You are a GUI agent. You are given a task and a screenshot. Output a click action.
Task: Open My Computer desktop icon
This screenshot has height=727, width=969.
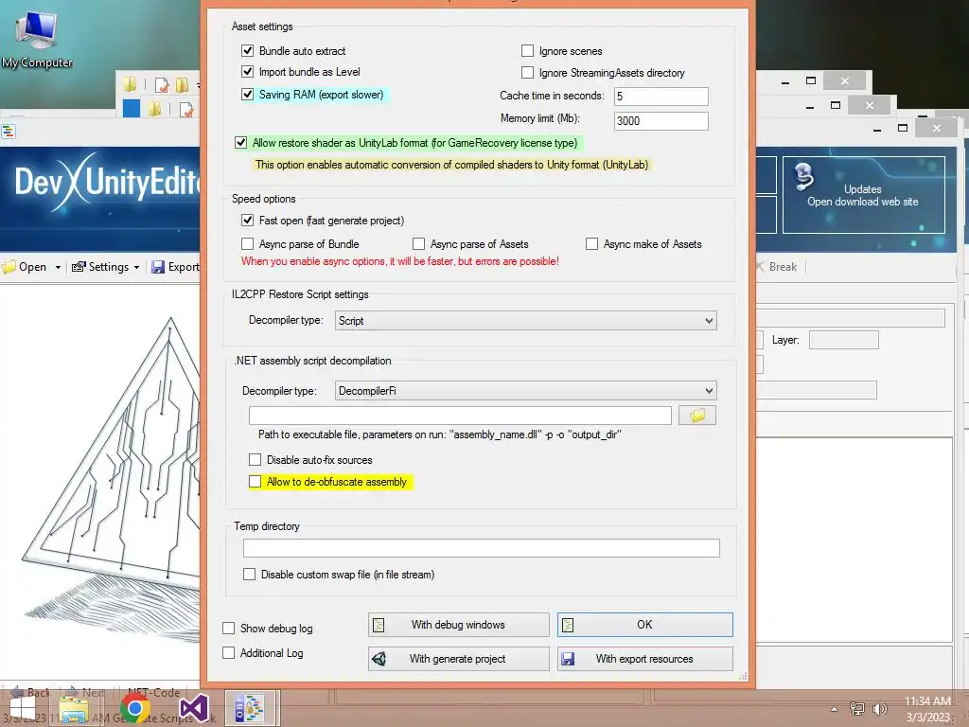pyautogui.click(x=37, y=38)
